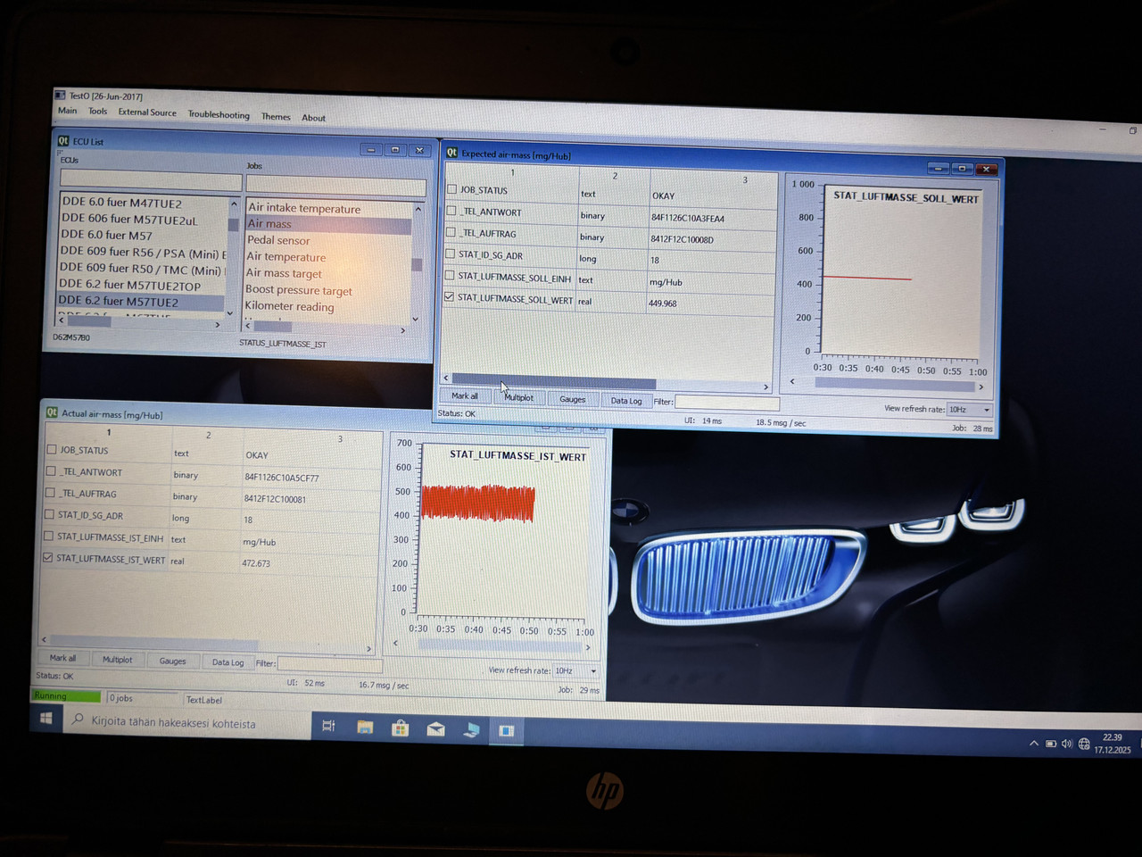Click the Jobs list scroll-up arrow
The image size is (1142, 857).
point(418,209)
